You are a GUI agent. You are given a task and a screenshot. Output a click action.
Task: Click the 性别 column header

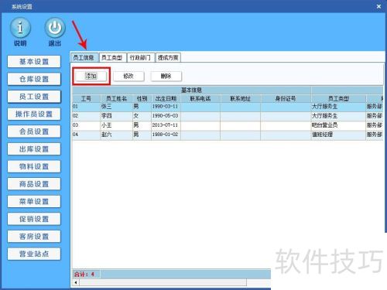click(142, 98)
